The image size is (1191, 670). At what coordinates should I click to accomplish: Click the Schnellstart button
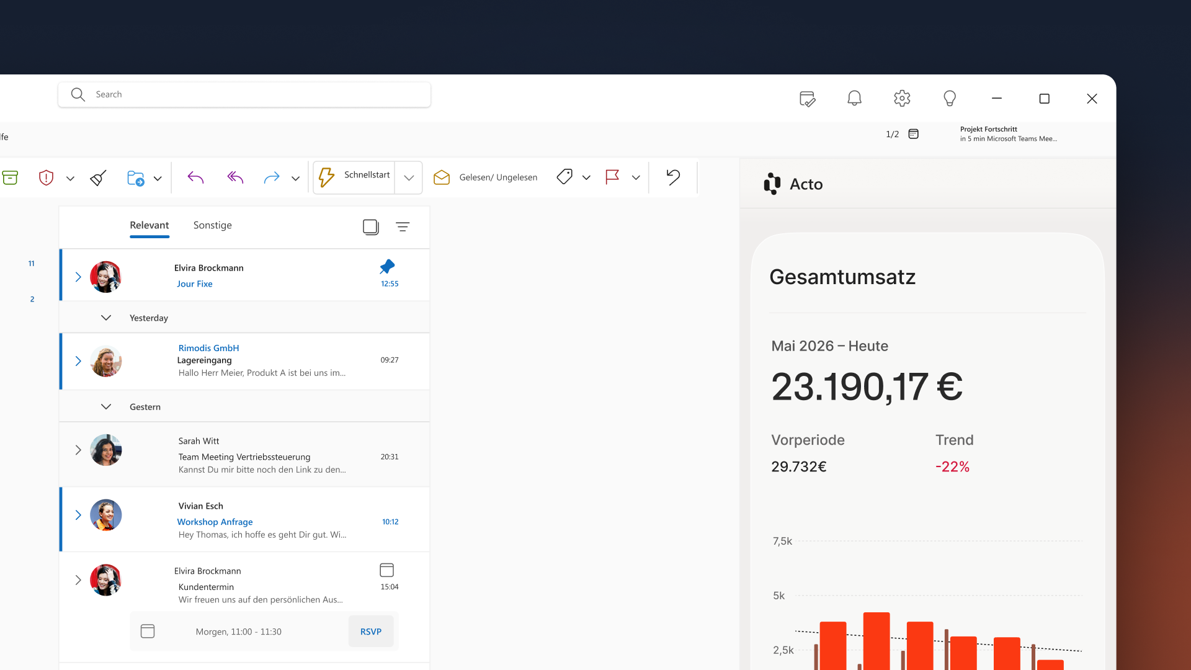[354, 177]
